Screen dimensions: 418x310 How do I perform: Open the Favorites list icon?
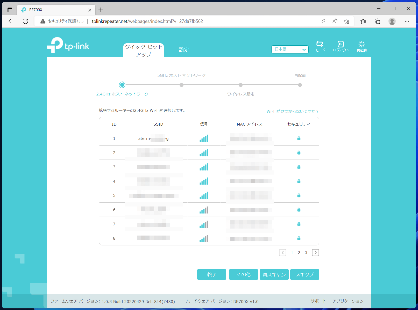tap(363, 21)
